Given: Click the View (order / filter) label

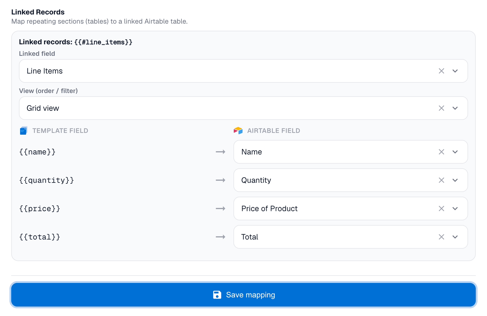Looking at the screenshot, I should [x=48, y=91].
